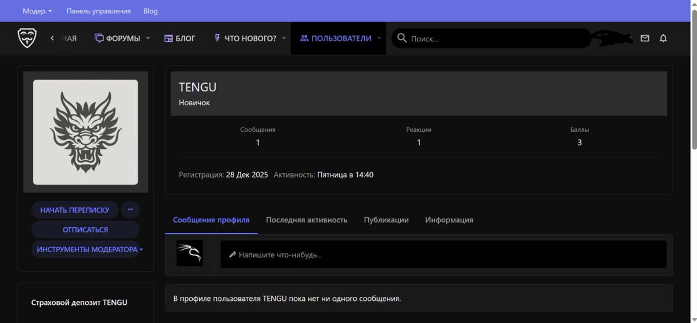Click ОТПИСАТЬСЯ button
The width and height of the screenshot is (697, 323).
click(85, 229)
